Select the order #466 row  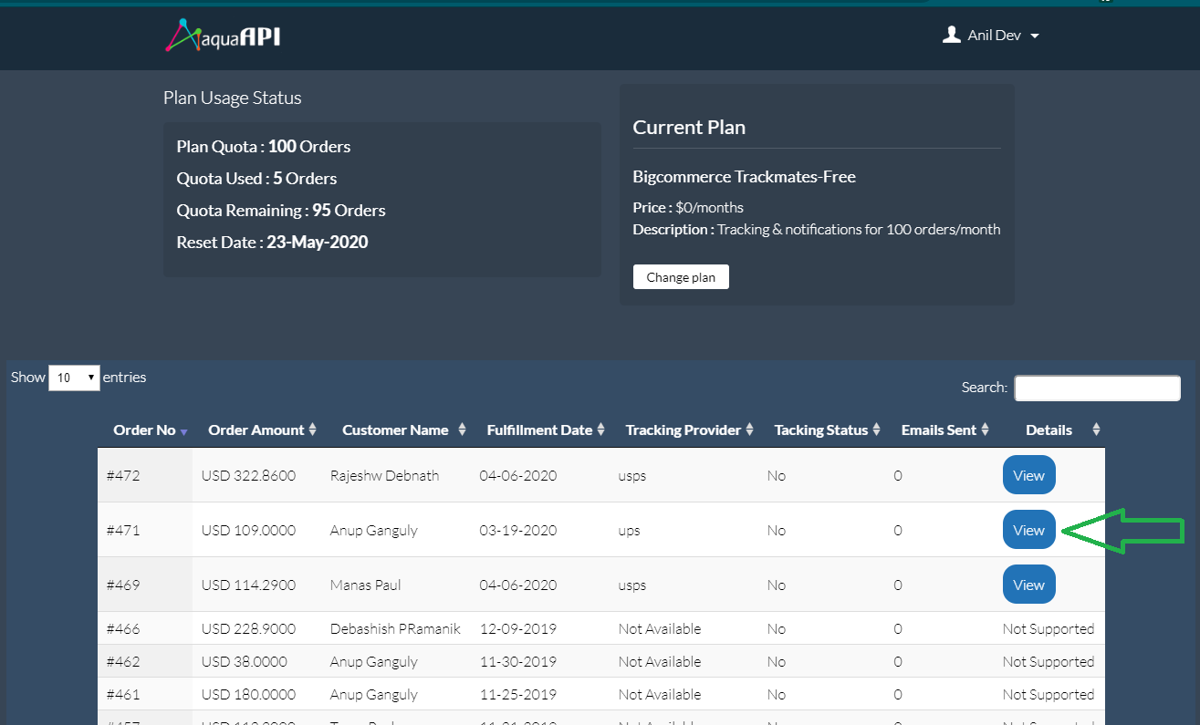[x=123, y=628]
